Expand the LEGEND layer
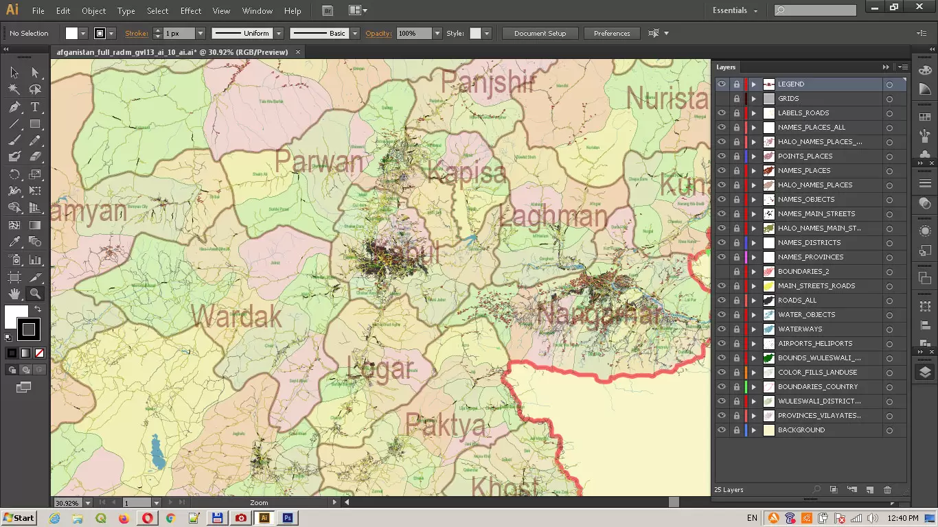 point(753,84)
